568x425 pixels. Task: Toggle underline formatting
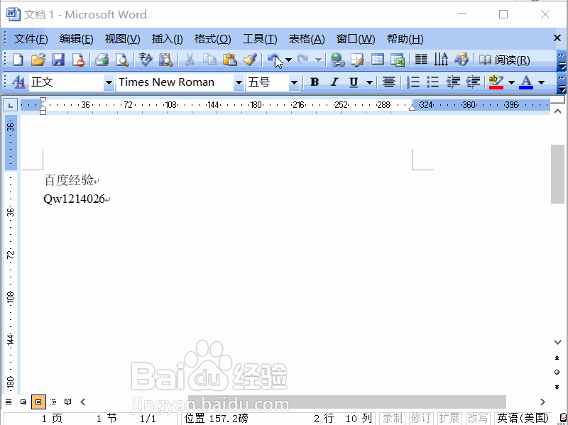tap(354, 82)
